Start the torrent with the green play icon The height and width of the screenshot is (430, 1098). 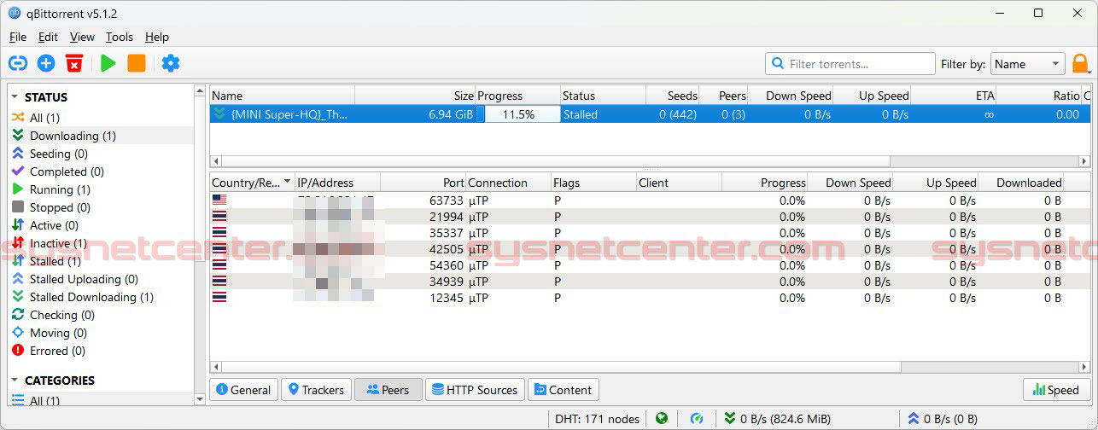point(108,63)
